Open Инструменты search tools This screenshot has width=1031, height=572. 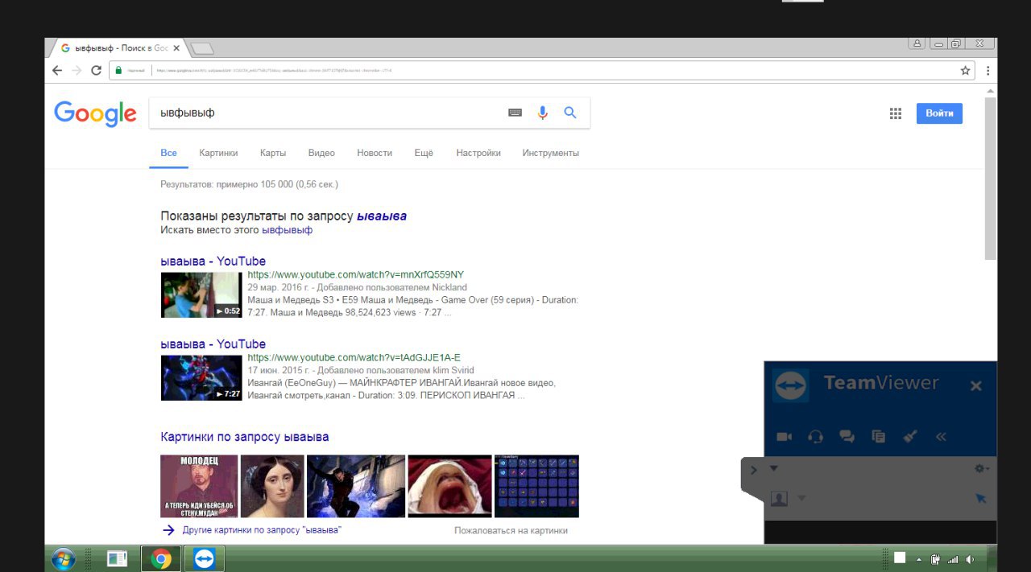pyautogui.click(x=551, y=153)
